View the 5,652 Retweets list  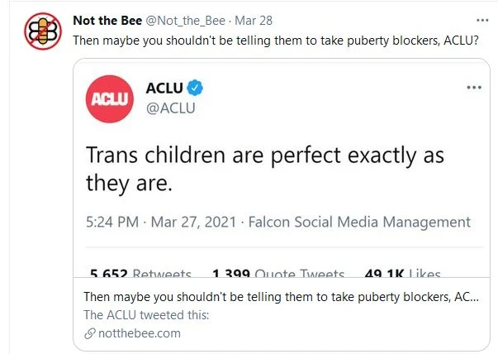[x=140, y=275]
